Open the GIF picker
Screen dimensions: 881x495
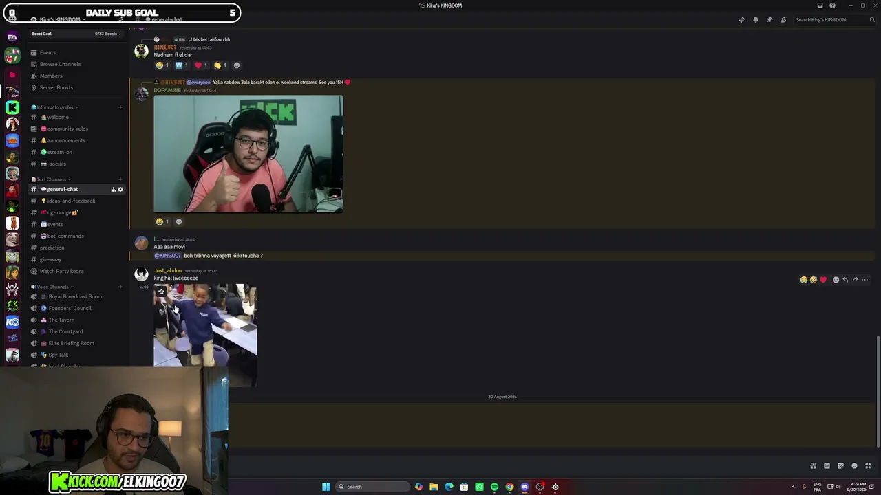click(827, 466)
